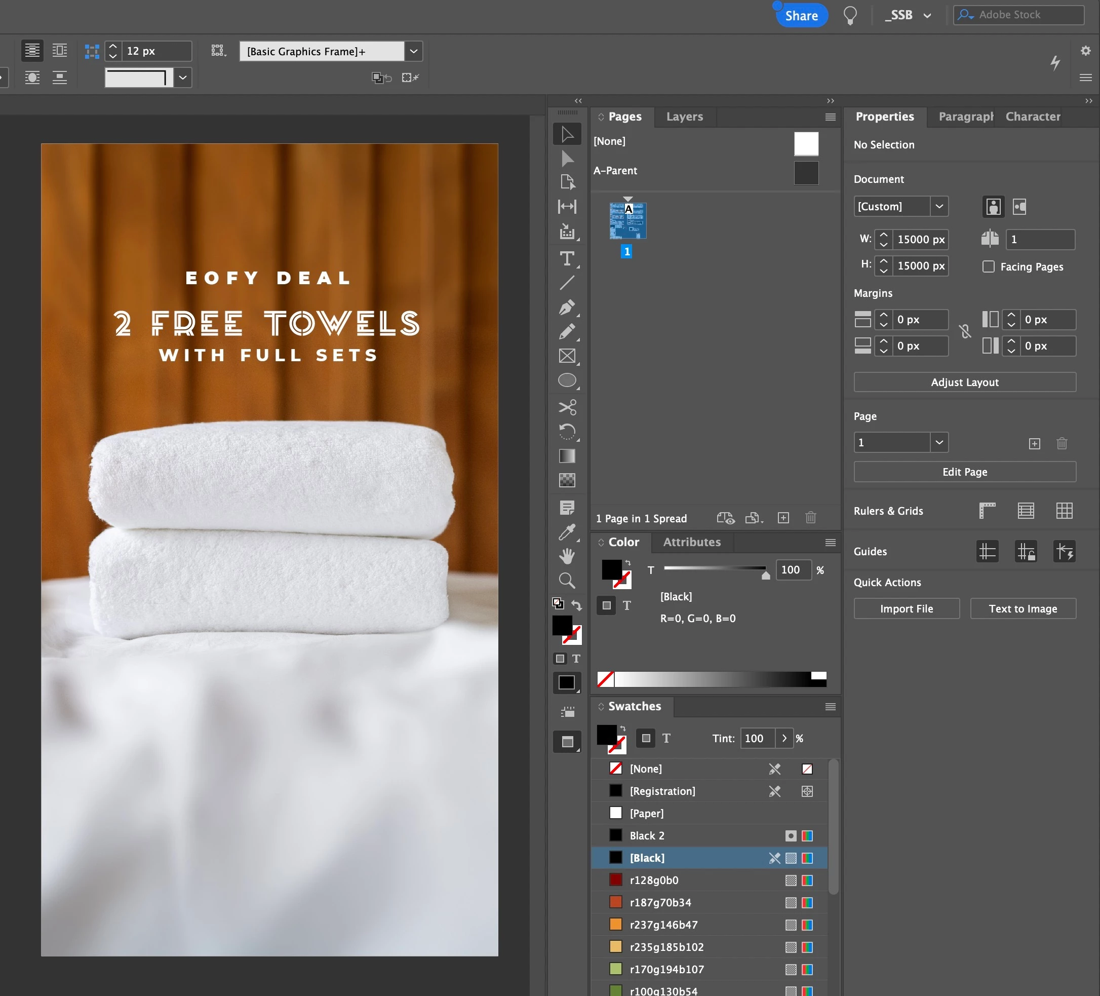Select the Gradient Swatch tool
Viewport: 1100px width, 996px height.
point(567,456)
